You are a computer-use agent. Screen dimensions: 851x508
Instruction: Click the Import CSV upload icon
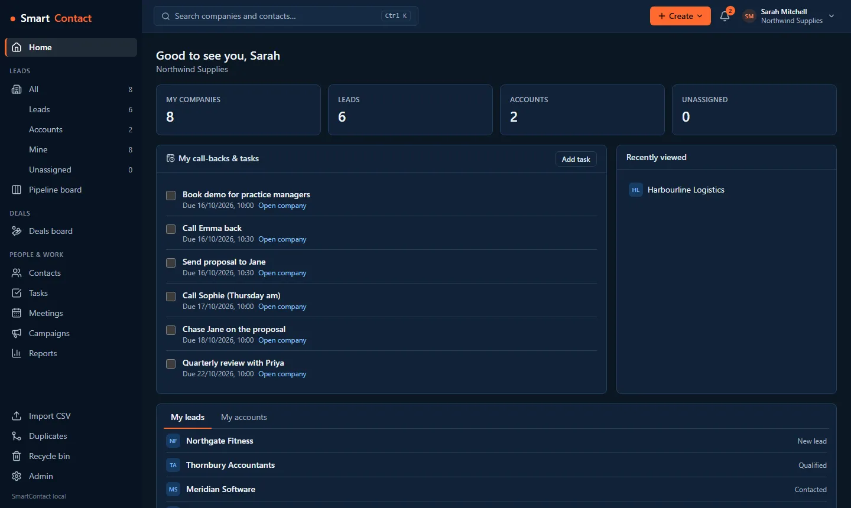point(17,416)
